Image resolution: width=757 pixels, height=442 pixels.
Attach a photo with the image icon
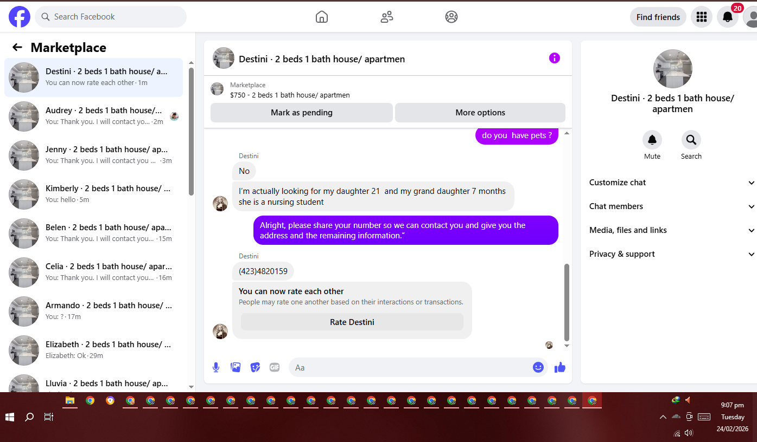click(236, 367)
